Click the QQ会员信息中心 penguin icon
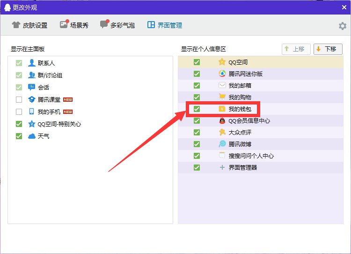Viewport: 351px width, 254px height. coord(222,120)
